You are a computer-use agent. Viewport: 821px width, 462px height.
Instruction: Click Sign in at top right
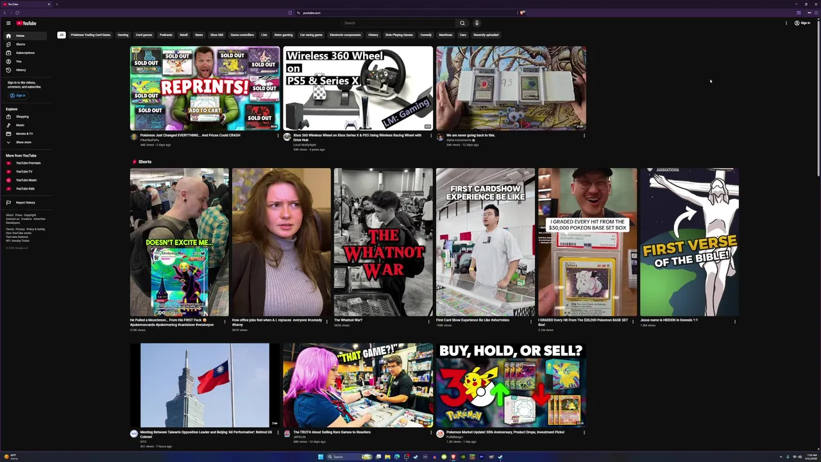pos(802,23)
